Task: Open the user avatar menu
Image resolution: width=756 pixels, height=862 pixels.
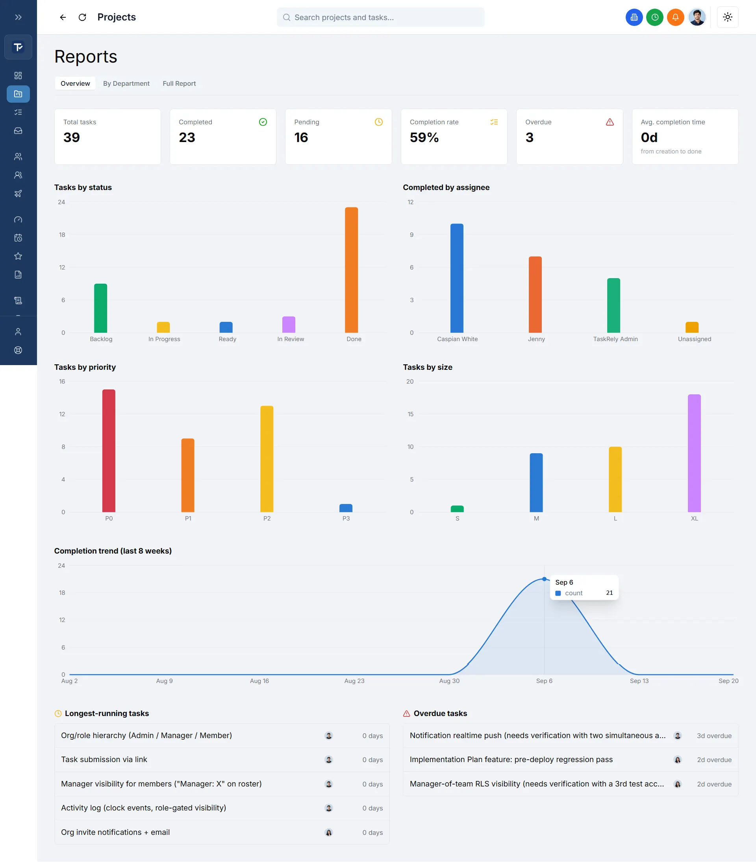Action: (x=697, y=17)
